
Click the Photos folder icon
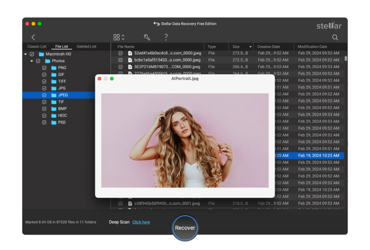(x=47, y=61)
